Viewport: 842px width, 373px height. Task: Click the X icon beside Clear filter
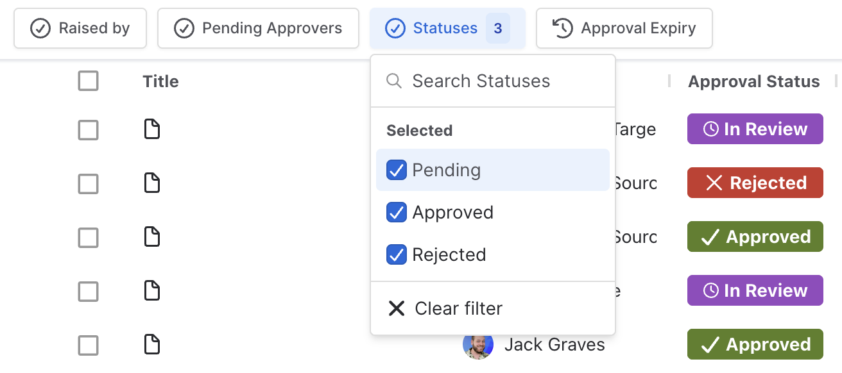(397, 308)
